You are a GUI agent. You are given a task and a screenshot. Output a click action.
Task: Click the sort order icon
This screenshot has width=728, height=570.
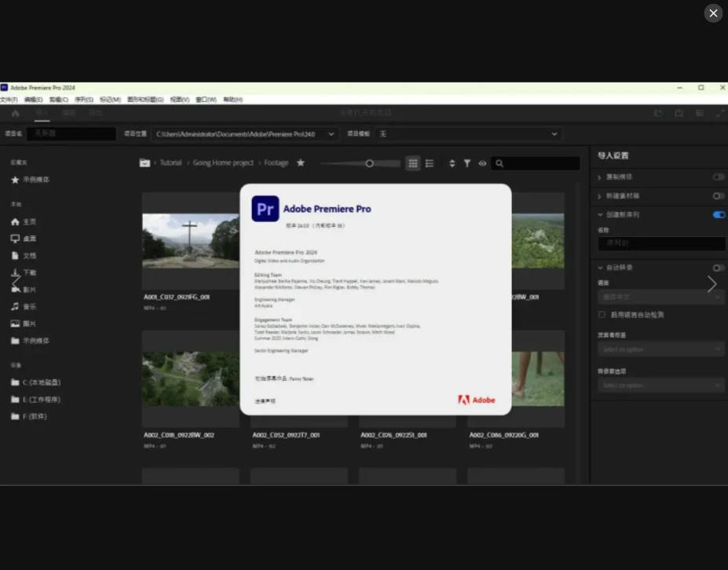point(452,163)
